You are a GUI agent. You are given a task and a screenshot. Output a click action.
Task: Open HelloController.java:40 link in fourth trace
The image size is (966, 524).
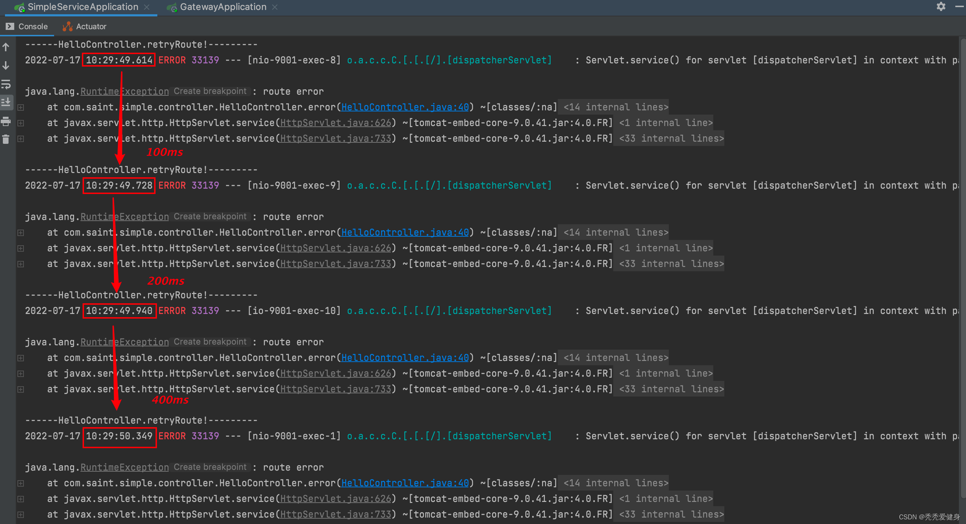pos(405,483)
